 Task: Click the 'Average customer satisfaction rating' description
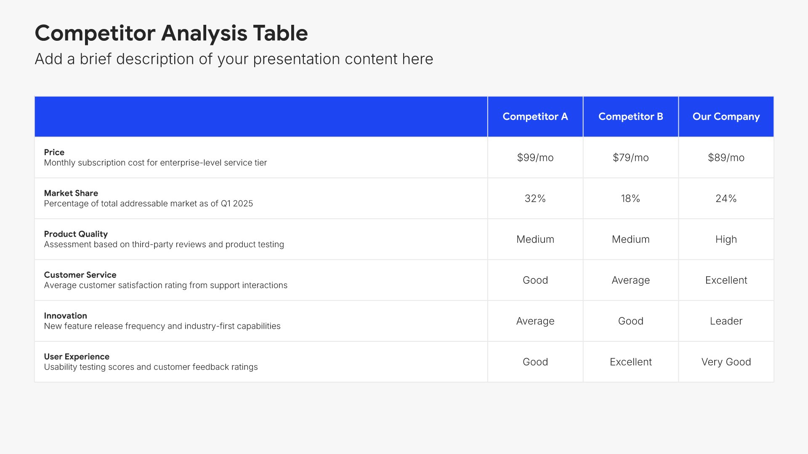click(166, 285)
